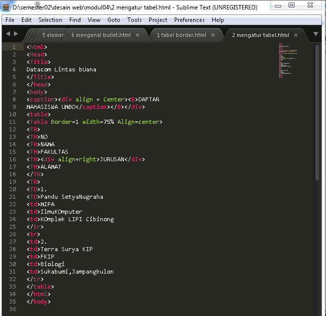Place cursor in 'Datacom Lintas bUana' text
326x316 pixels.
coord(61,69)
